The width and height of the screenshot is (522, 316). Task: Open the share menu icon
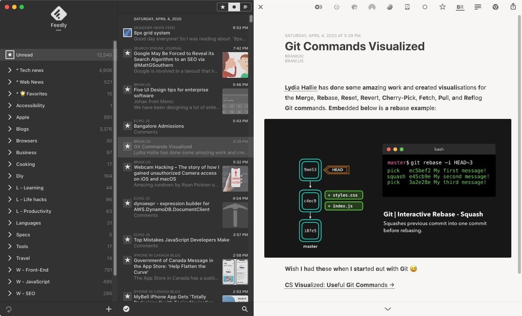513,7
